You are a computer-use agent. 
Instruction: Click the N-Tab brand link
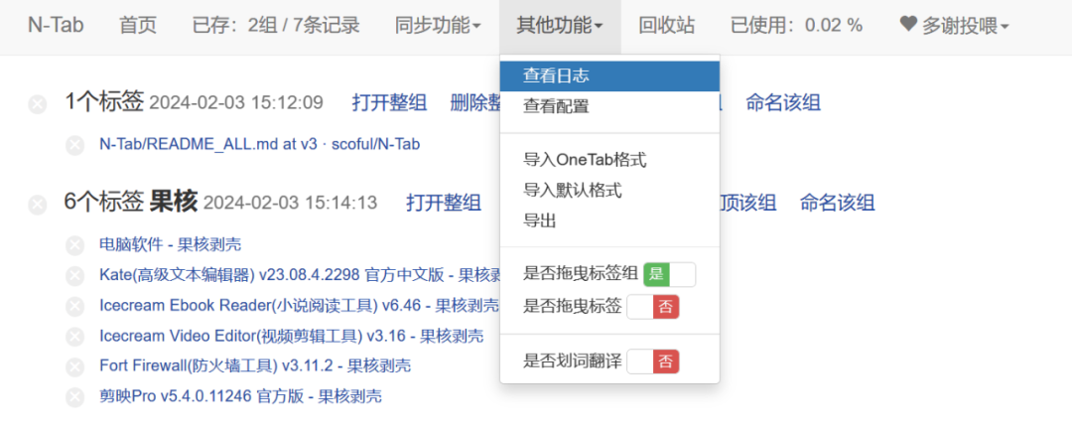point(56,26)
